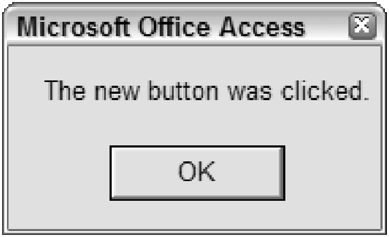Viewport: 389px width, 237px height.
Task: Click the blank dialog area below OK
Action: click(x=197, y=216)
